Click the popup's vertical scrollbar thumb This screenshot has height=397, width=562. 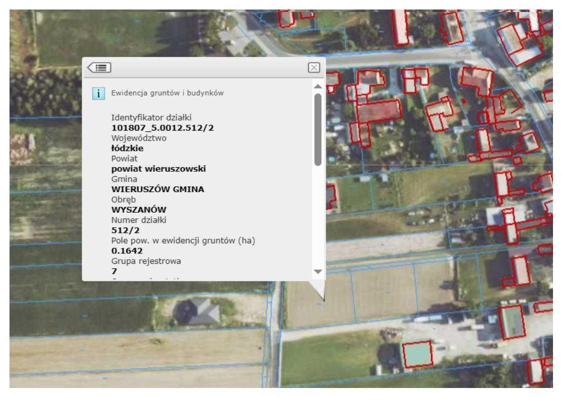(x=318, y=129)
